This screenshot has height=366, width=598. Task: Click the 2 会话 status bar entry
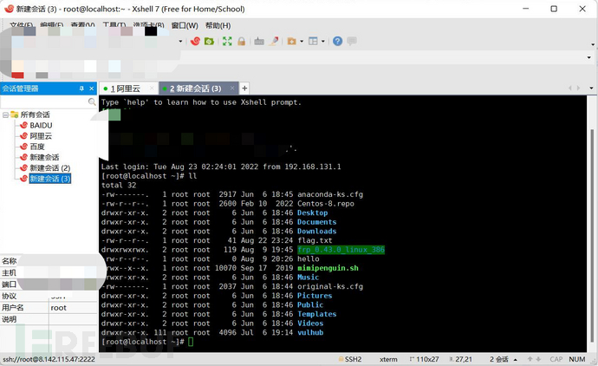click(499, 360)
